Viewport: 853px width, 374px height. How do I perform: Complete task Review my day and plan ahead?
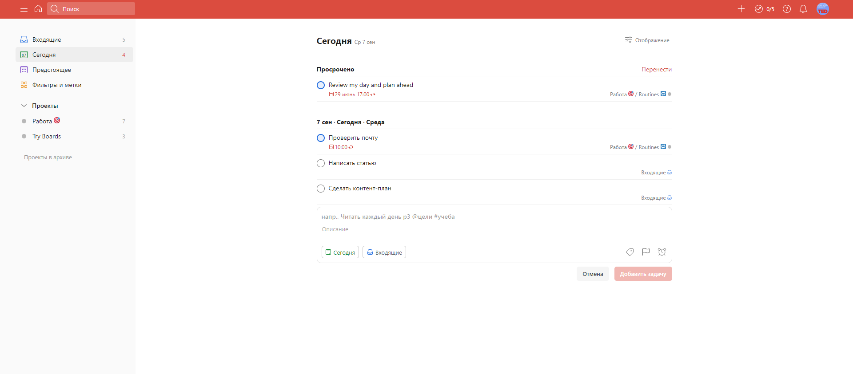(321, 85)
